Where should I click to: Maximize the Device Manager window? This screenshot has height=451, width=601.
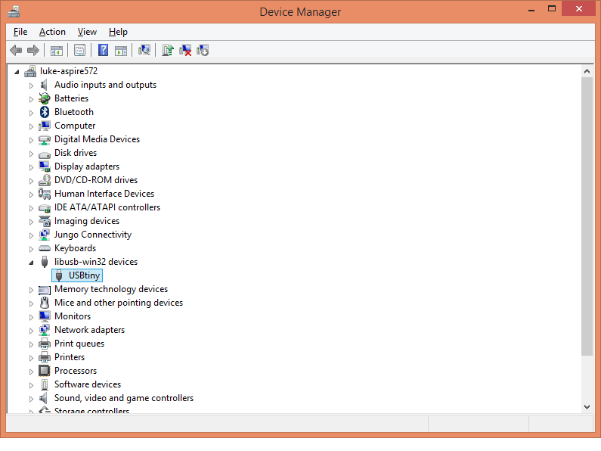pyautogui.click(x=552, y=9)
